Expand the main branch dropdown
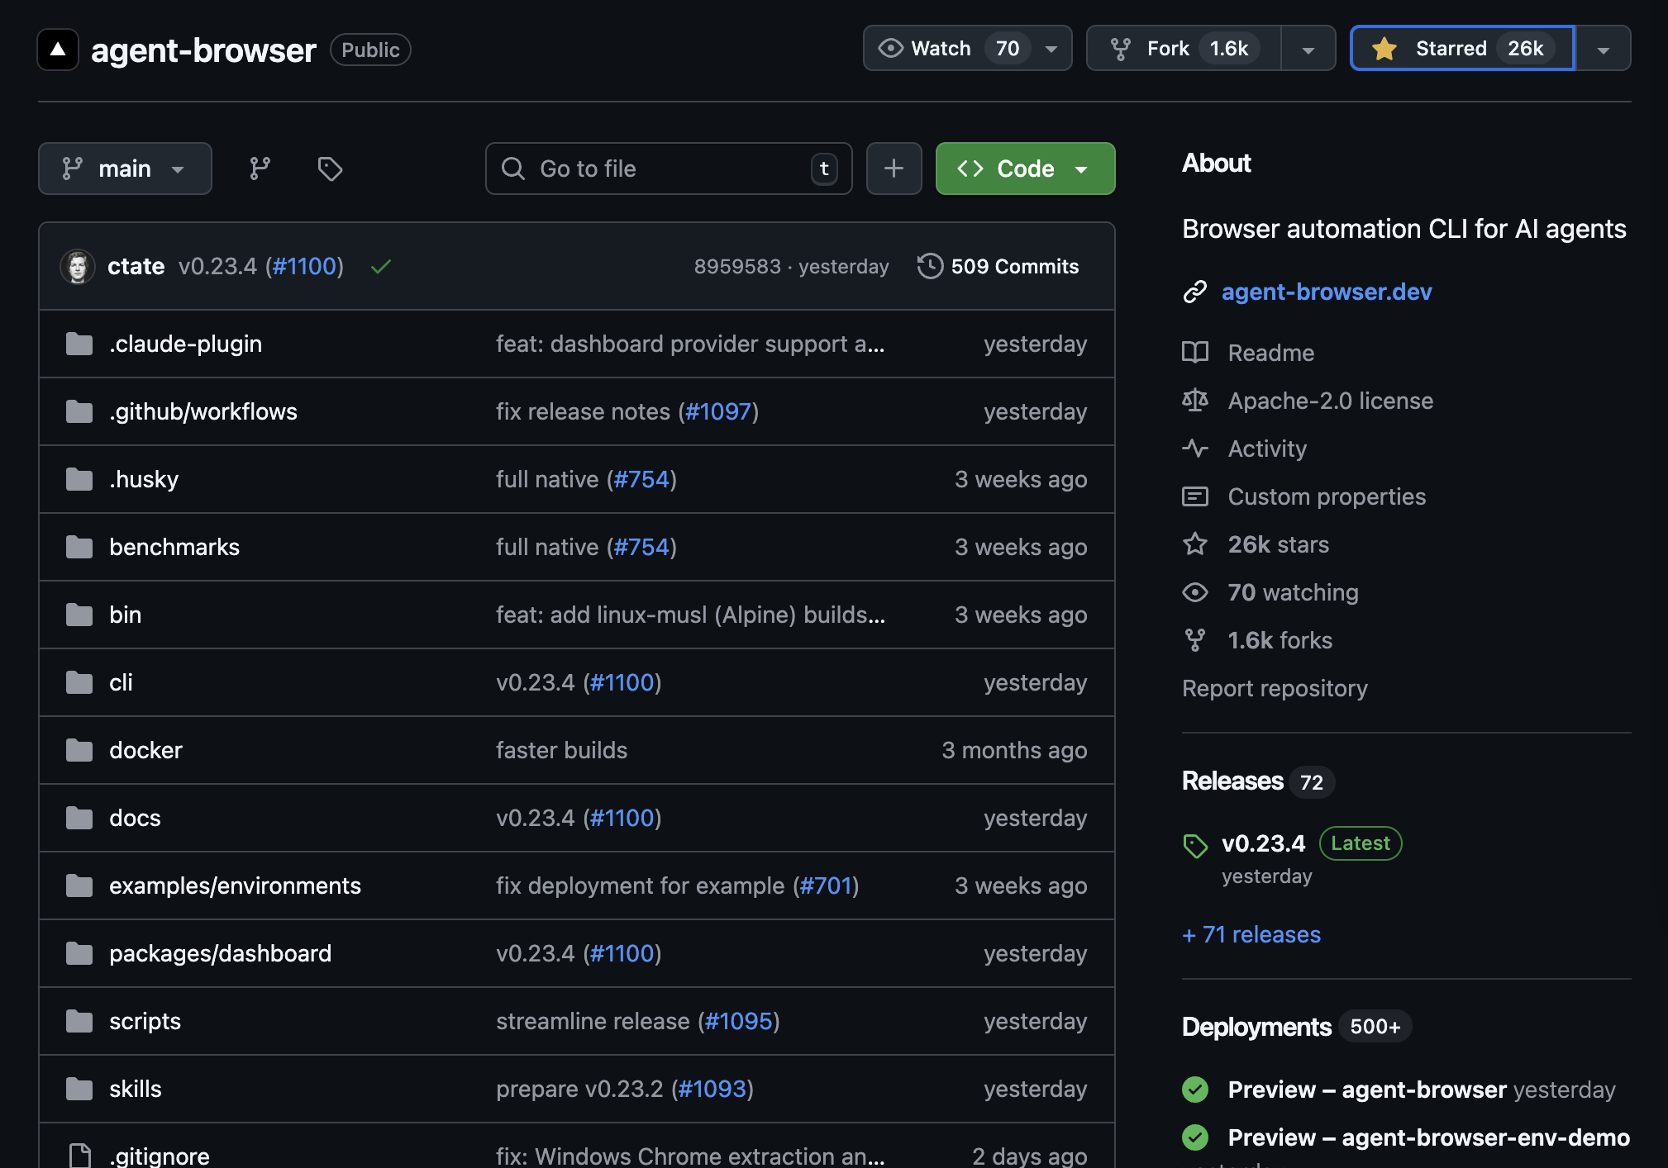 [125, 169]
